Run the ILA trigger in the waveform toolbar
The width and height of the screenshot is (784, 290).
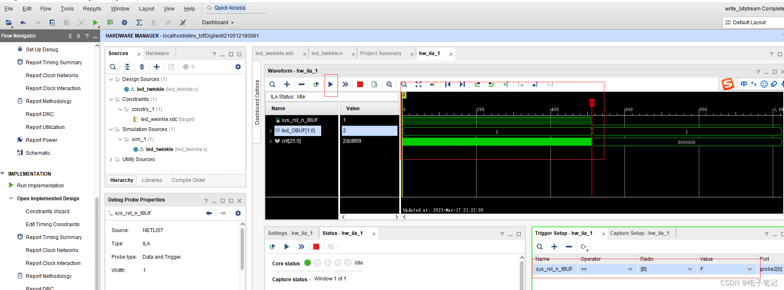coord(331,84)
